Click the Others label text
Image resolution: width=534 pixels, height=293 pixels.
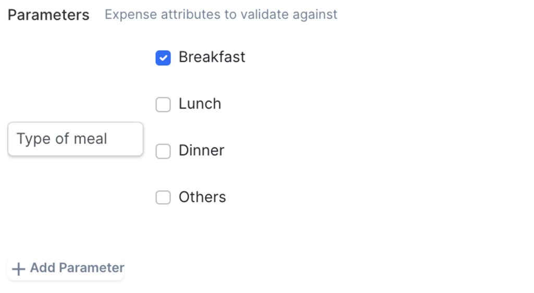coord(202,197)
